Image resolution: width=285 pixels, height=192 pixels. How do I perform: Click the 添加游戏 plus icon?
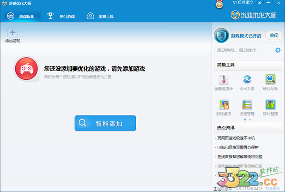[12, 33]
